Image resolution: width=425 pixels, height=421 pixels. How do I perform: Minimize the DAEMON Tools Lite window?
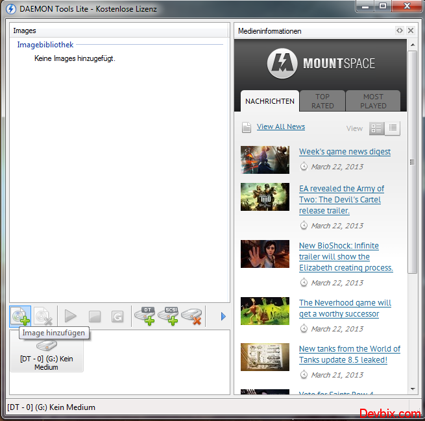click(365, 6)
